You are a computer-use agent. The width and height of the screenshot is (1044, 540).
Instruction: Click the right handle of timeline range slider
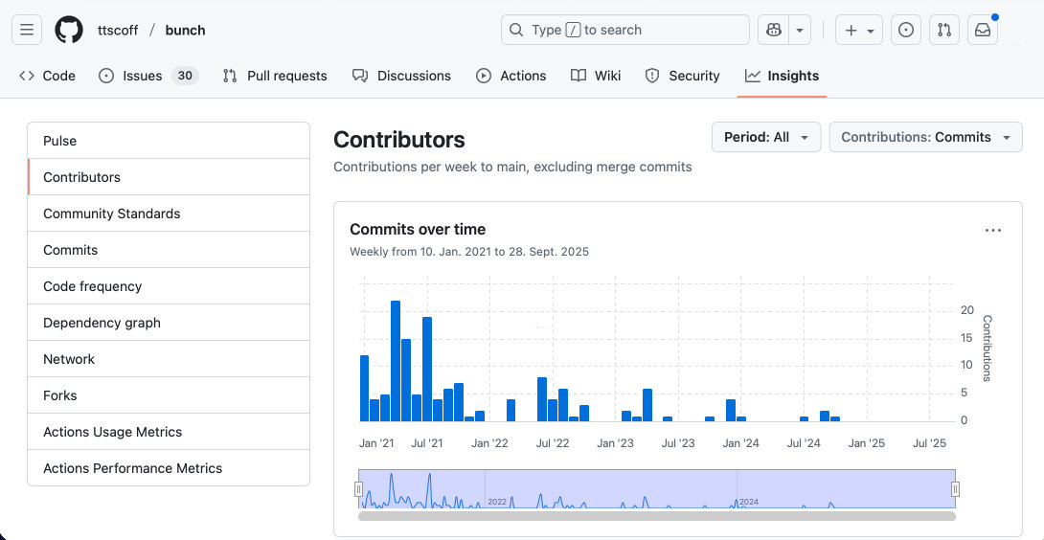[955, 489]
